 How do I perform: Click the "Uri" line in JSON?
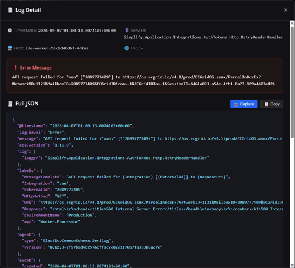[x=152, y=203]
